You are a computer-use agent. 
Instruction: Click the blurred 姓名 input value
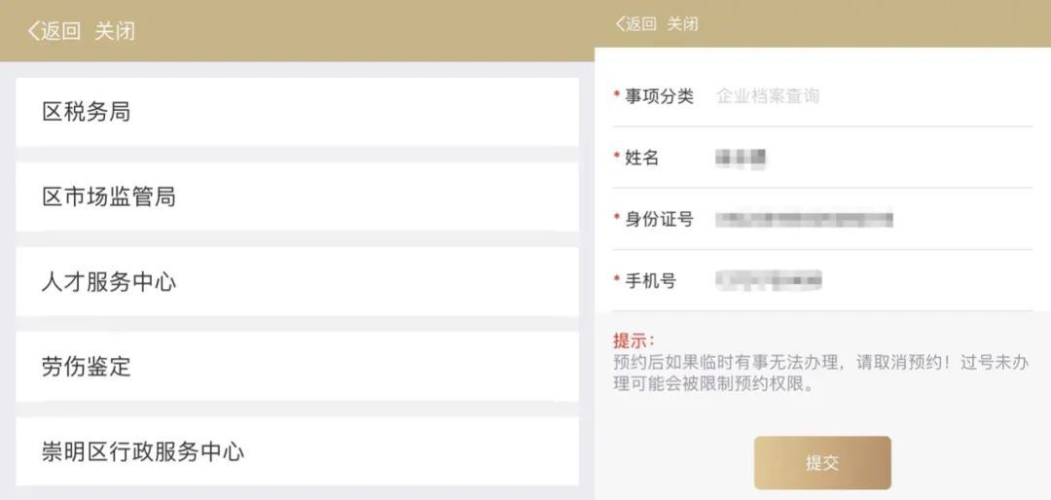741,158
